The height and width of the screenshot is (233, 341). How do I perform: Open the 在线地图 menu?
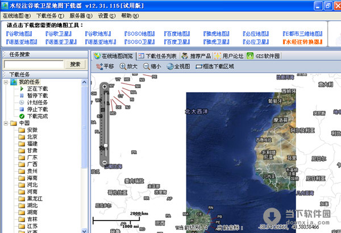[x=16, y=16]
